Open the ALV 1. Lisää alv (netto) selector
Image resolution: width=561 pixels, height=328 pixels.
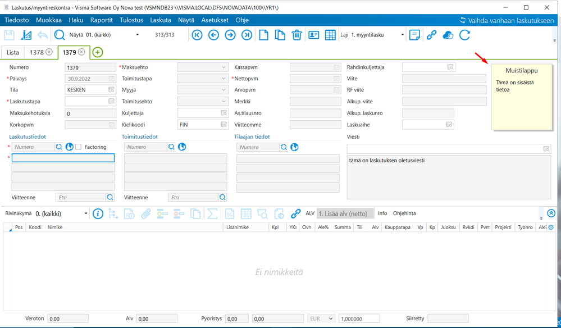click(x=345, y=213)
